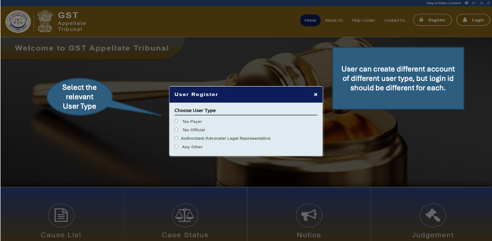Viewport: 492px width, 241px height.
Task: Click Skip to Main Content link
Action: tap(443, 3)
